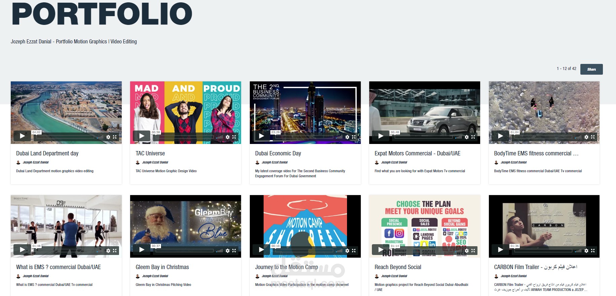Click author avatar under Expat Motors Commercial
616x296 pixels.
(377, 162)
